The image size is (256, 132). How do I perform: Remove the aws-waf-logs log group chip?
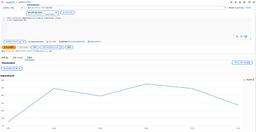point(56,12)
